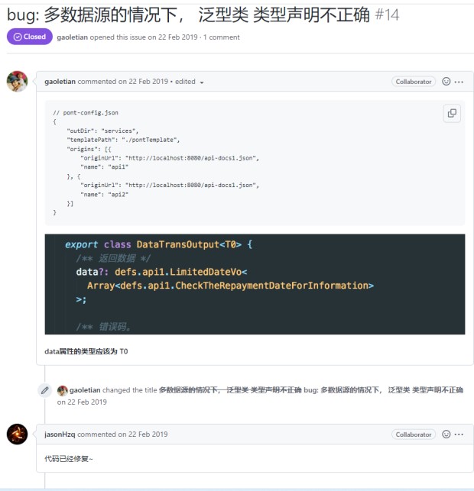This screenshot has height=491, width=474.
Task: Open gaoletian username in comment header
Action: [x=60, y=82]
